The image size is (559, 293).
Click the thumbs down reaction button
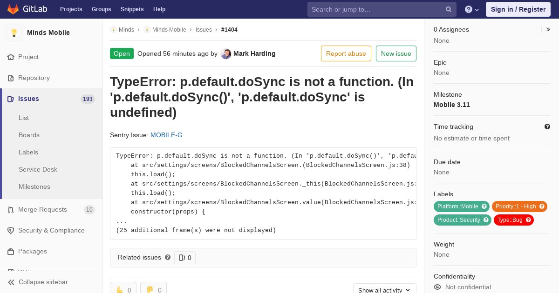click(153, 288)
